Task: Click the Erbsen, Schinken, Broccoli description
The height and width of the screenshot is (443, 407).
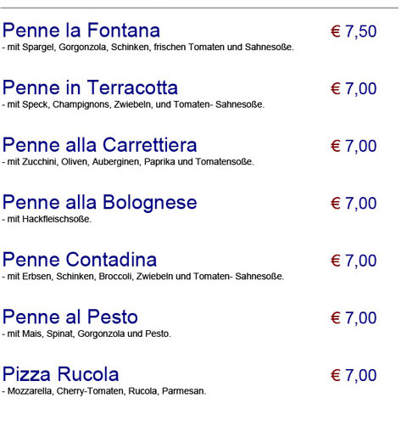Action: point(142,277)
